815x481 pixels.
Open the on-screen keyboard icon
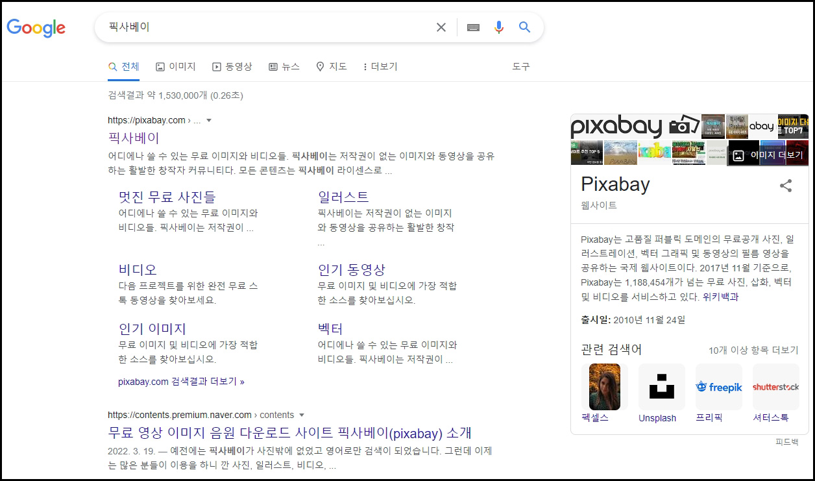click(x=473, y=27)
